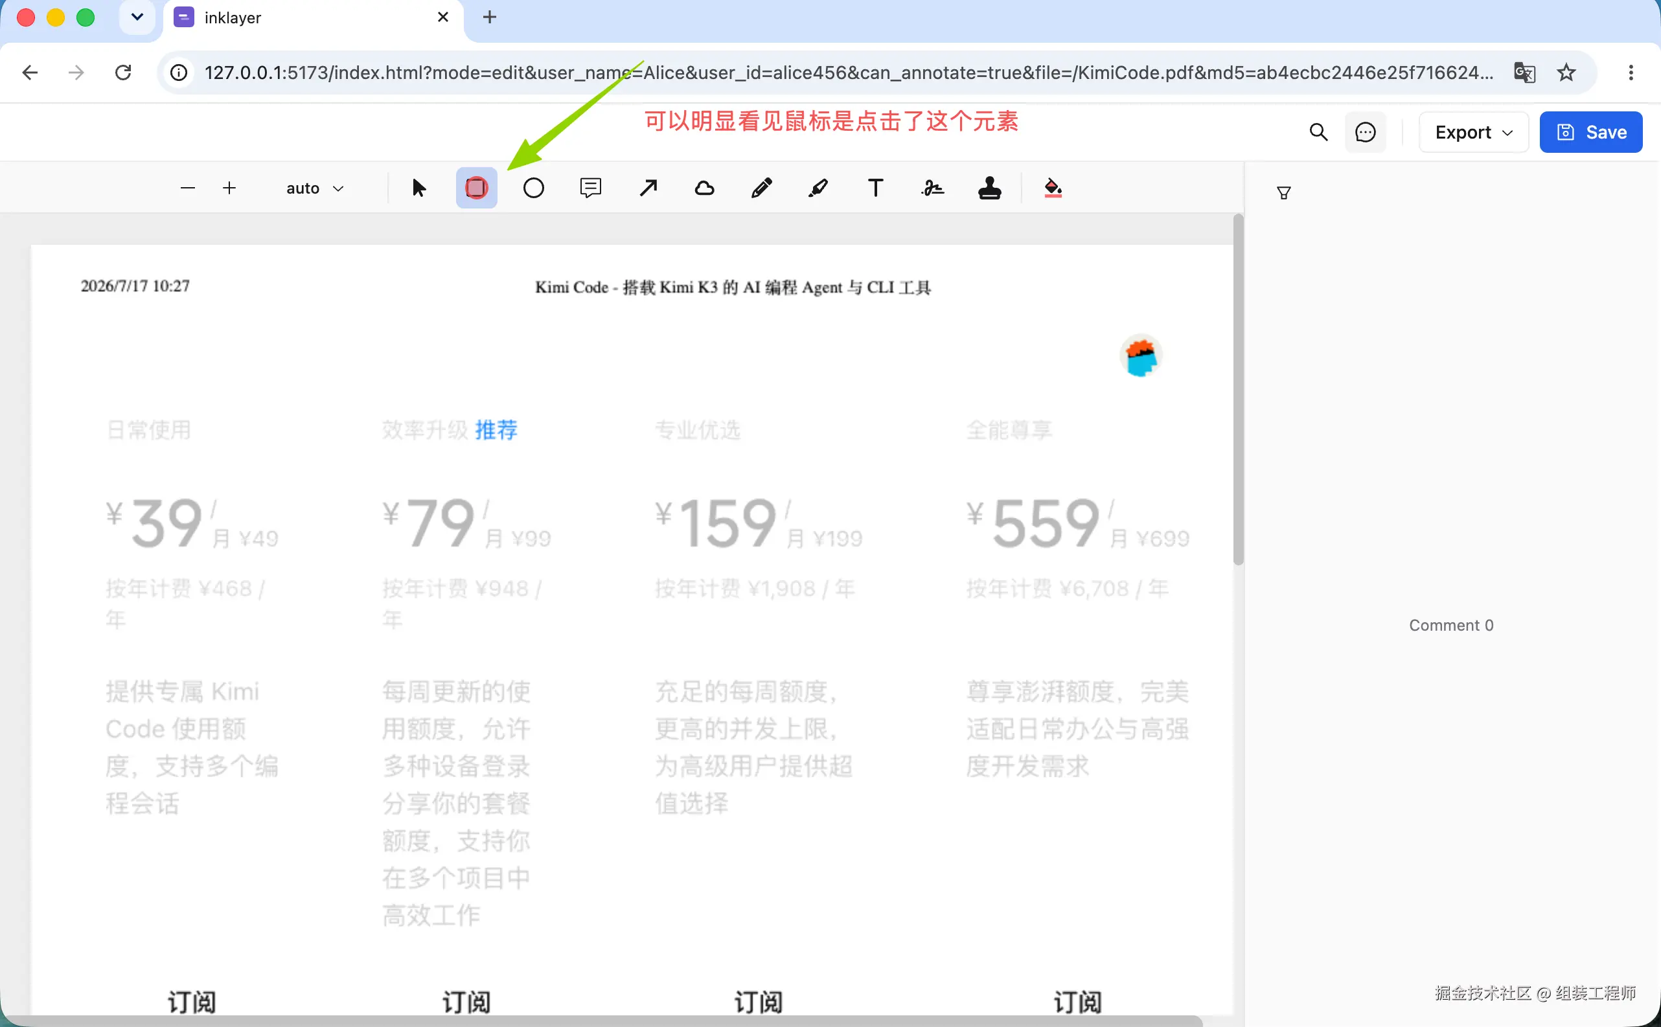Select the text tool
This screenshot has width=1661, height=1027.
[x=876, y=188]
